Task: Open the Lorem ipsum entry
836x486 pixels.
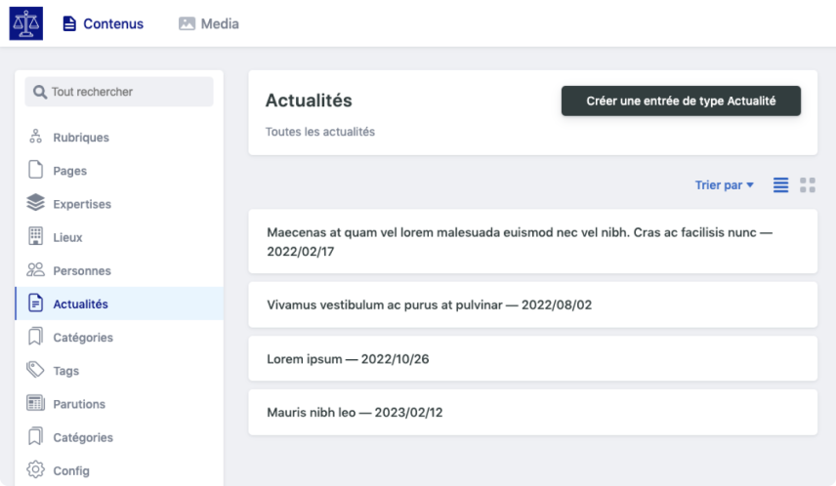Action: pos(532,358)
